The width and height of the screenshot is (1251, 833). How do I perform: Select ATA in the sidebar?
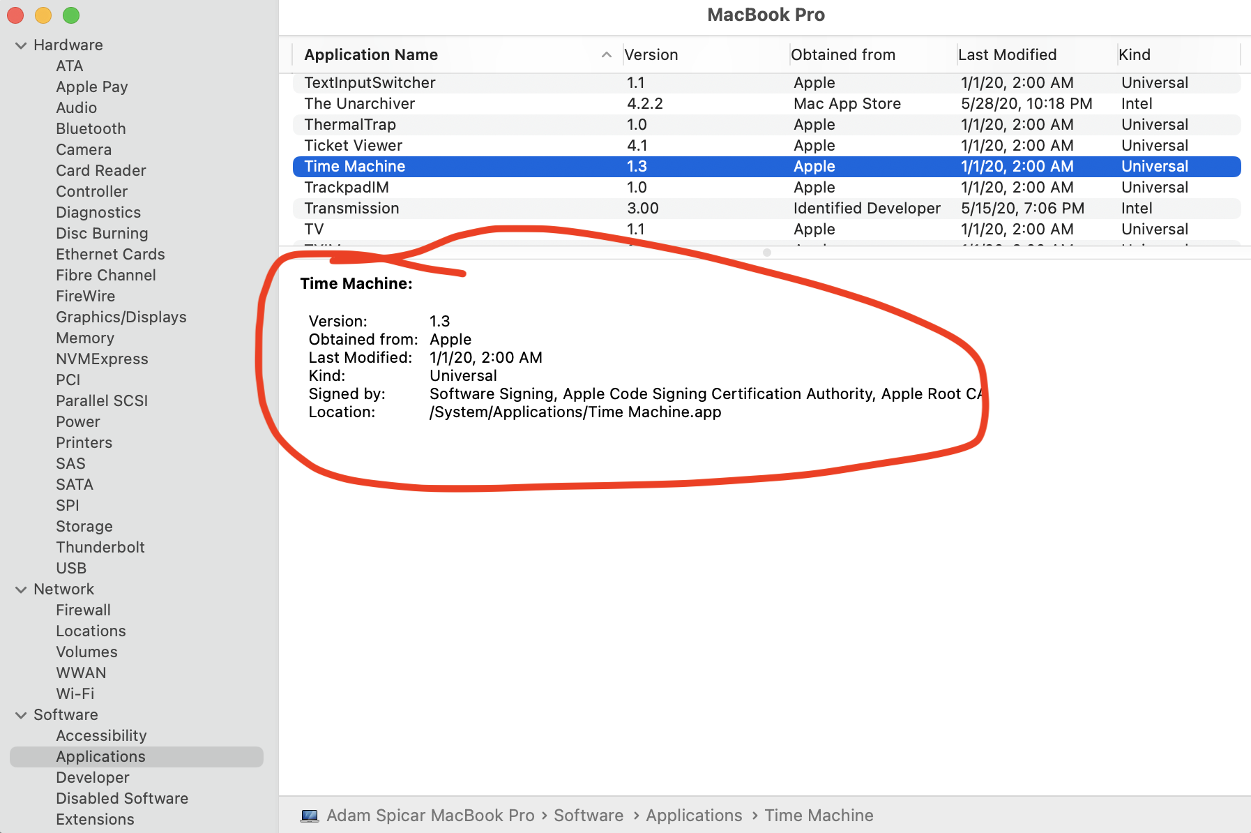pos(70,66)
